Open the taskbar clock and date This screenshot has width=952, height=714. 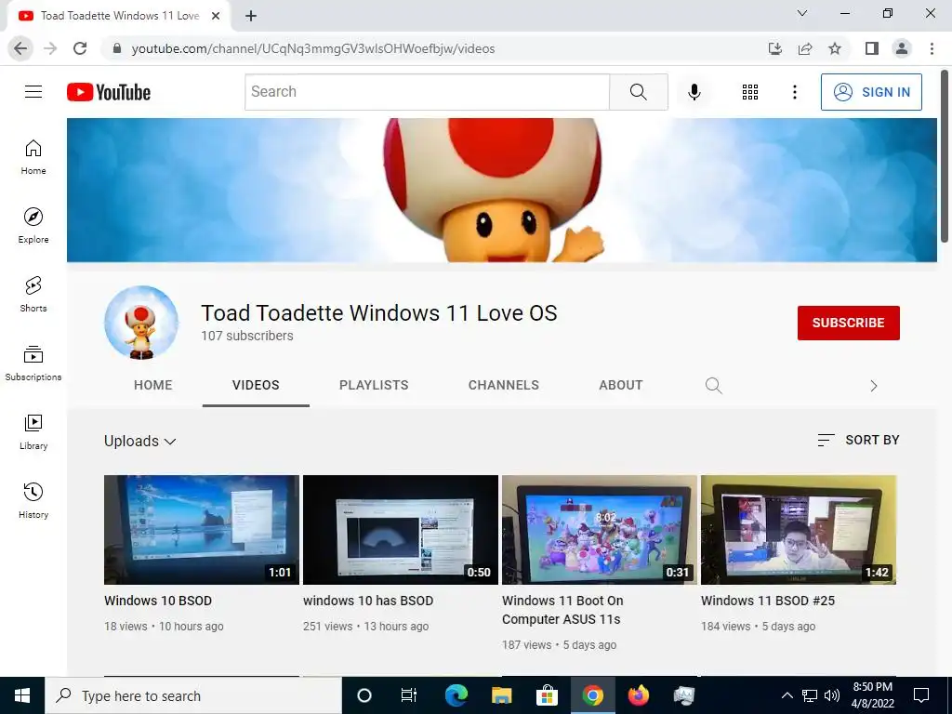872,695
